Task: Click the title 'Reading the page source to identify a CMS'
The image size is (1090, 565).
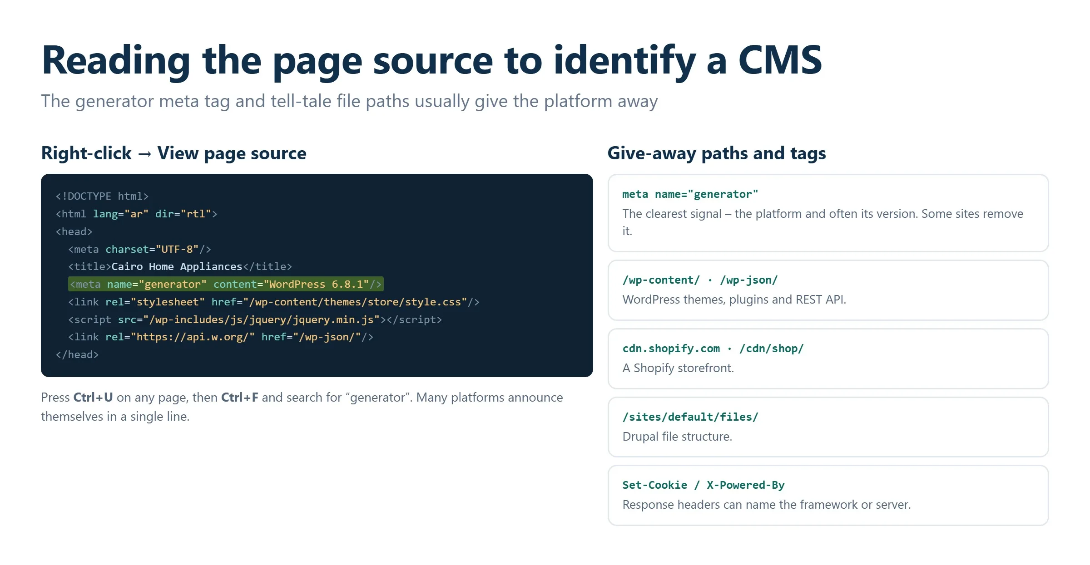Action: tap(431, 61)
